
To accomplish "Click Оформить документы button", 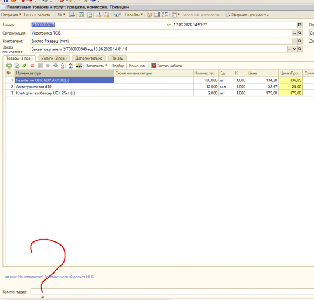I will tap(247, 15).
